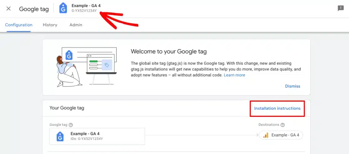This screenshot has height=154, width=349.
Task: Click the 'Example - GA 4' header title
Action: coord(86,6)
